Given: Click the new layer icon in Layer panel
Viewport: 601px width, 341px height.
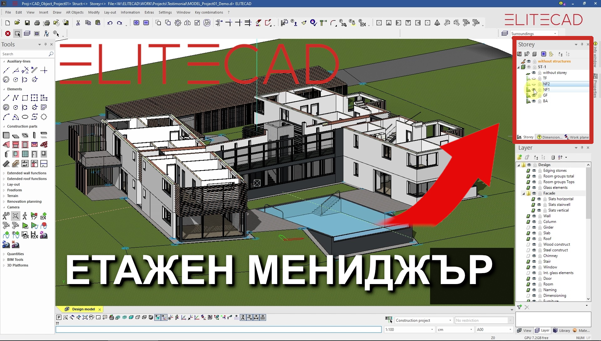Looking at the screenshot, I should tap(520, 157).
